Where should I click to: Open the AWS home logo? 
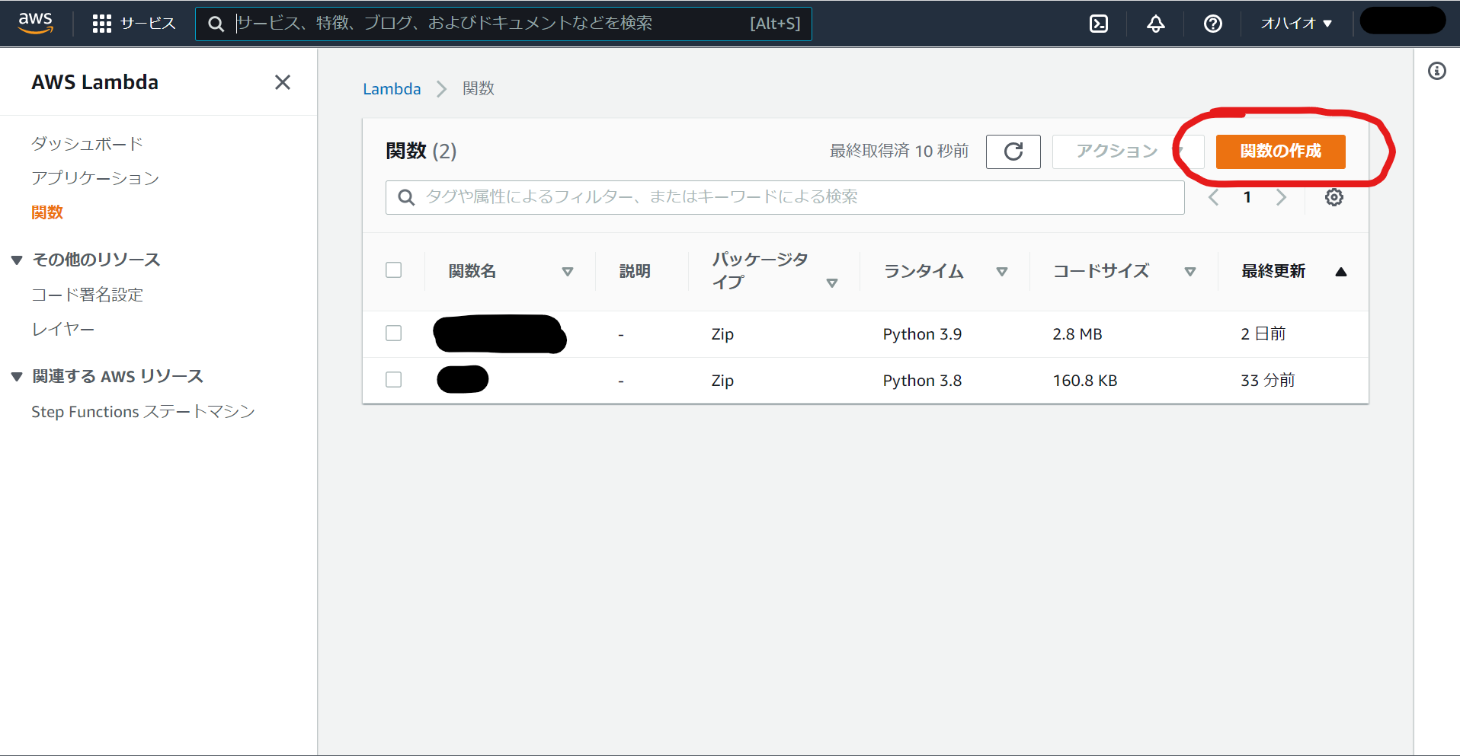pyautogui.click(x=36, y=23)
